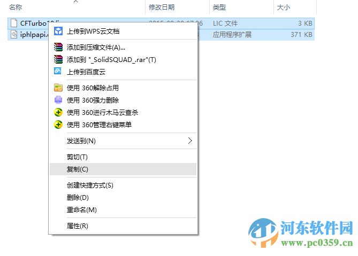
Task: Click the 应用程序扩展 type cell
Action: 232,35
